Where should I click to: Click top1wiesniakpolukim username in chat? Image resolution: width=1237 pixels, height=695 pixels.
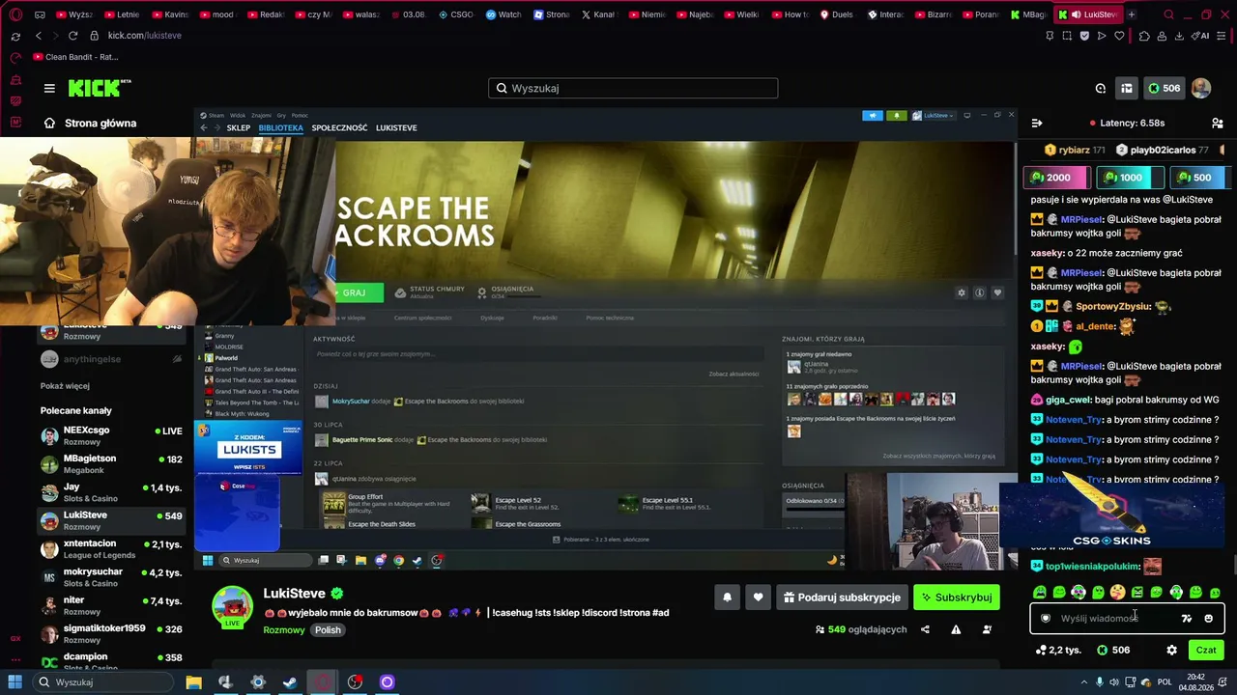point(1092,567)
